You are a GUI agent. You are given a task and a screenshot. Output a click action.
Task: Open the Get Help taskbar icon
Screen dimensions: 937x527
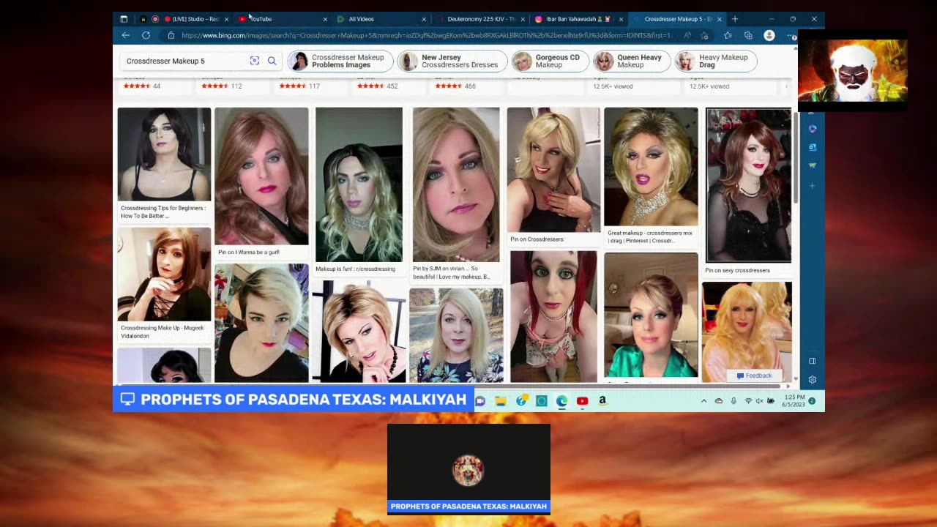521,401
